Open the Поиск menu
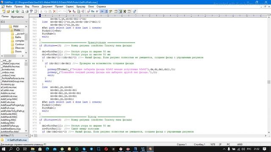 [35, 7]
